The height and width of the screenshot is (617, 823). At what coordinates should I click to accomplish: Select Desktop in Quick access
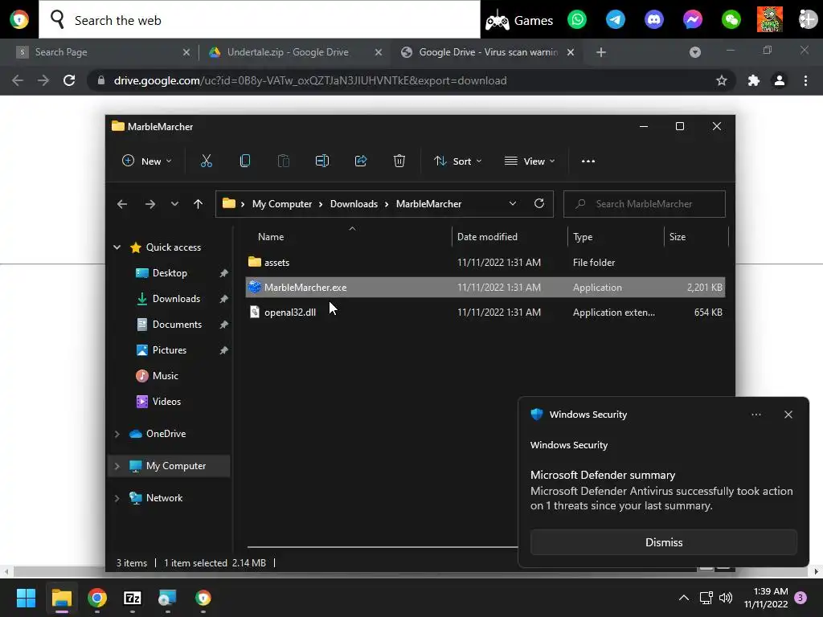pos(170,273)
